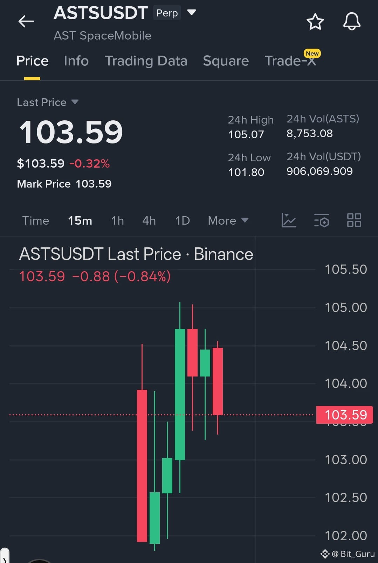Add ASTSUSDT to favorites with star icon
Viewport: 378px width, 563px height.
point(315,22)
